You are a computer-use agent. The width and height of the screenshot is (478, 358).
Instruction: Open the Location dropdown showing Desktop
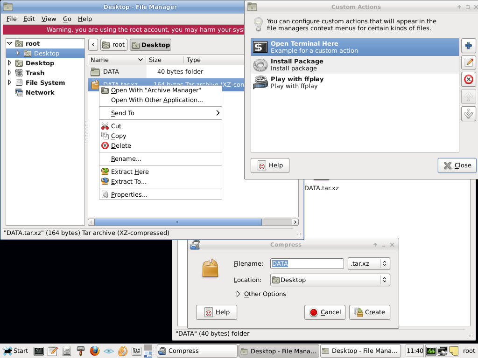tap(330, 280)
